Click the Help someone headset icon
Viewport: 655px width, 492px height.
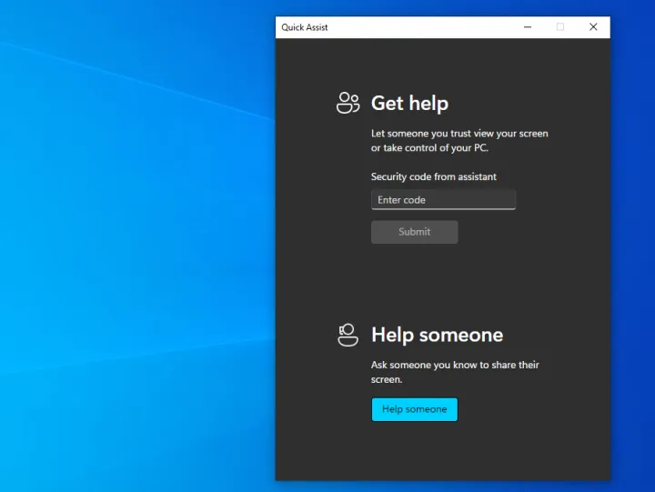tap(348, 335)
